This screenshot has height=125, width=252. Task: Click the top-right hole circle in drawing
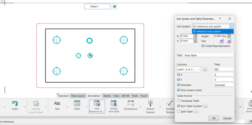click(124, 40)
